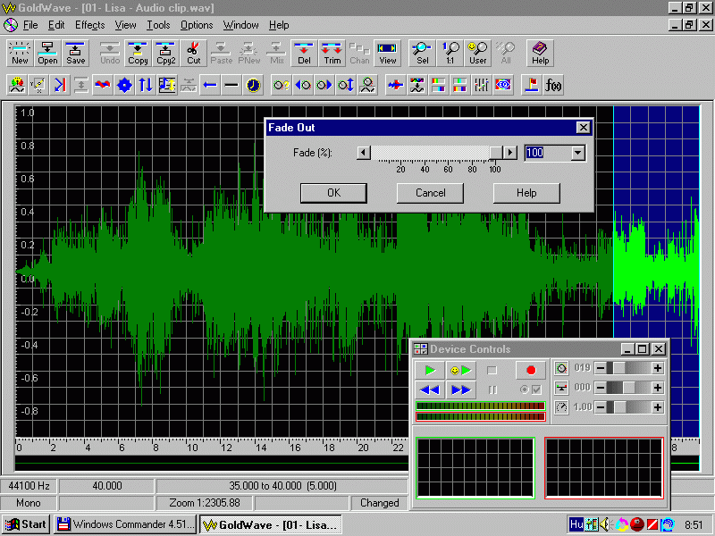Open the Tools menu

point(158,25)
